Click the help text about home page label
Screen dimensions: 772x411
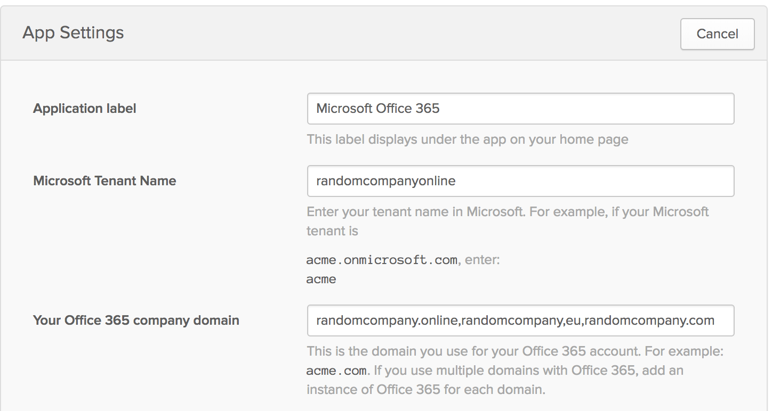coord(468,139)
